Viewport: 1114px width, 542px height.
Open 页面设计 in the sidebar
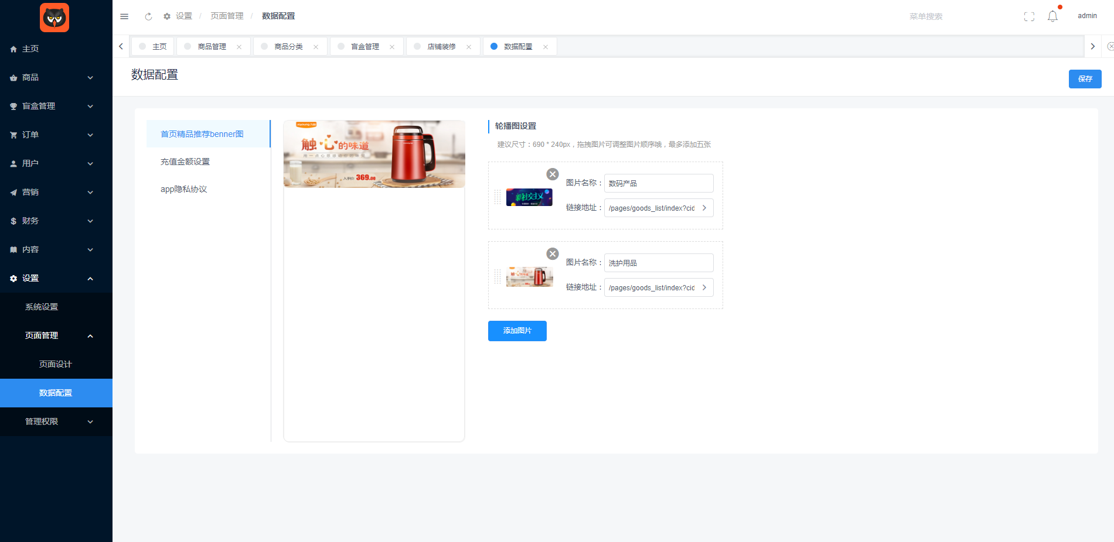tap(56, 364)
